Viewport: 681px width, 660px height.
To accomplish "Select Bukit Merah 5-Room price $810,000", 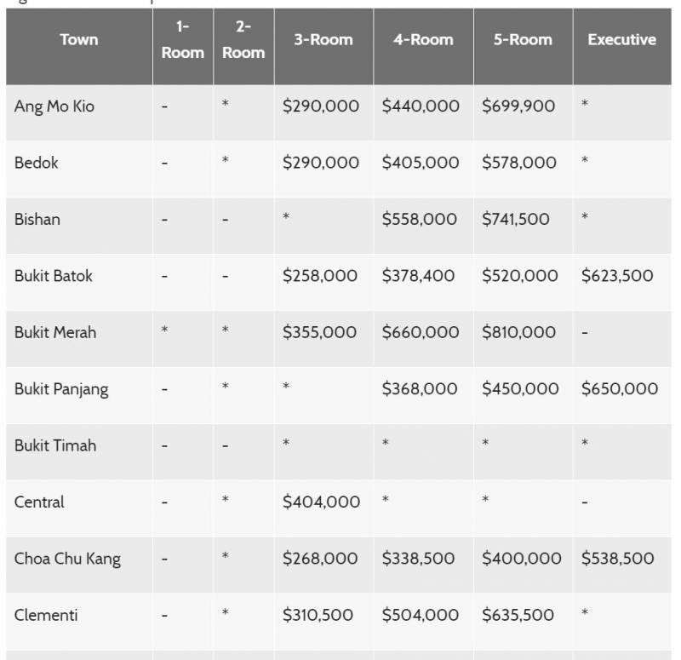I will click(x=519, y=332).
